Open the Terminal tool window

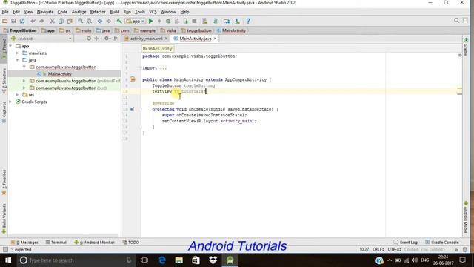tap(56, 243)
